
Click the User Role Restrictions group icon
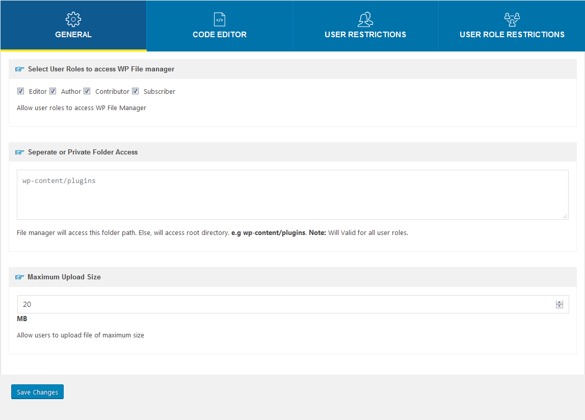[x=512, y=19]
